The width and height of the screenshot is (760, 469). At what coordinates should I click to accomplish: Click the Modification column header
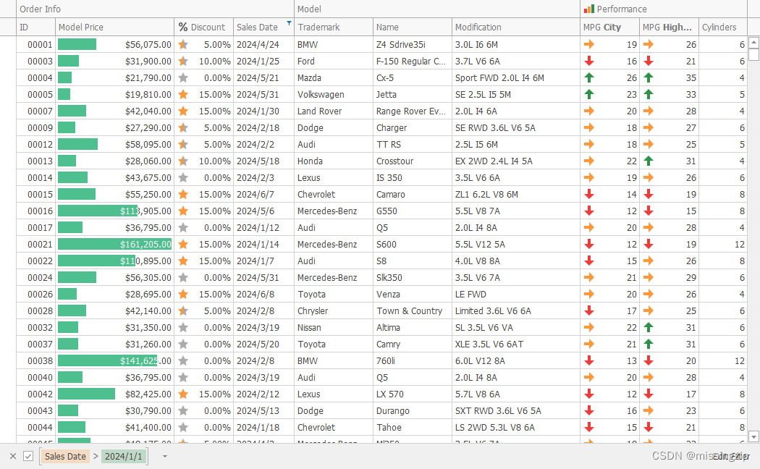point(515,27)
